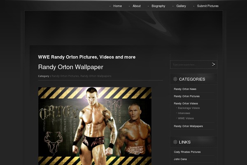This screenshot has height=165, width=247.
Task: Focus the search text field
Action: pos(191,65)
